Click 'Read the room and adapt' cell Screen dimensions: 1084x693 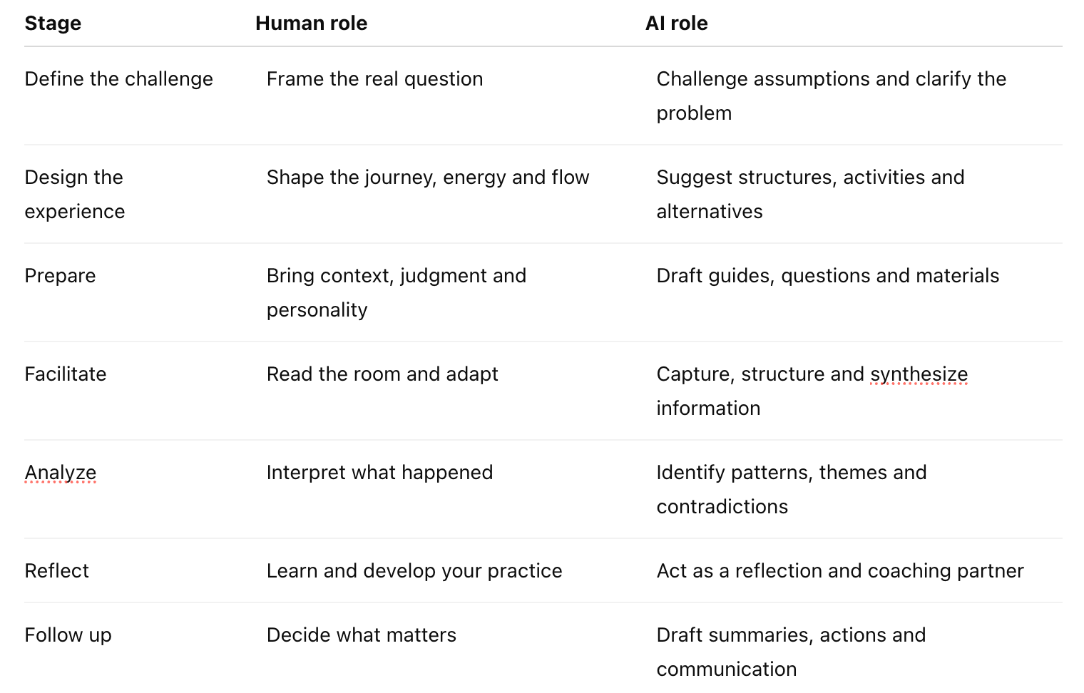[382, 374]
